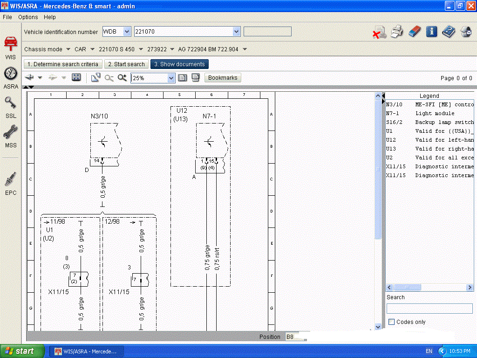Open the WDB prefix dropdown

click(x=127, y=31)
